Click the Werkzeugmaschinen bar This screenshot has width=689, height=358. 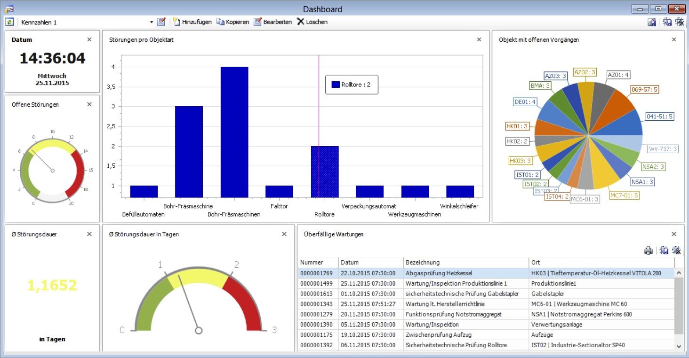[x=415, y=191]
